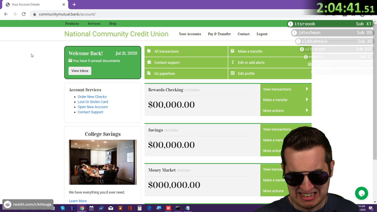
Task: Report Lost Or Stolen Card
Action: pos(93,102)
